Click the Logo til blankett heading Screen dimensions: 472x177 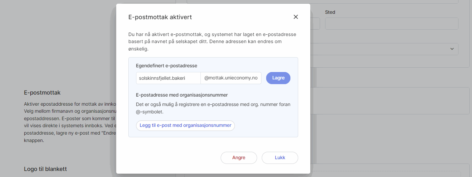coord(45,169)
